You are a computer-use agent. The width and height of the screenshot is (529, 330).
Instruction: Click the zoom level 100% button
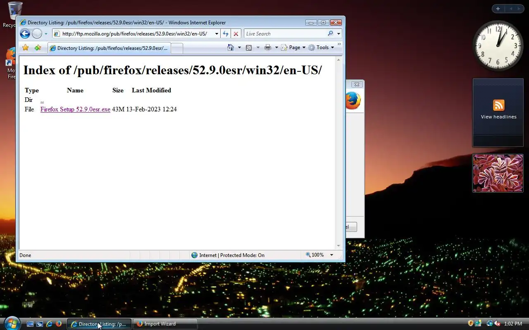click(315, 255)
